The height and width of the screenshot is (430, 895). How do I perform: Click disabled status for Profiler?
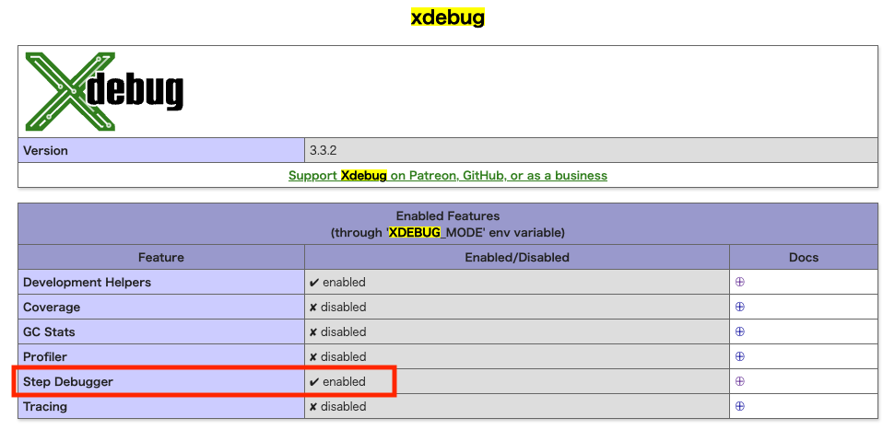[337, 357]
